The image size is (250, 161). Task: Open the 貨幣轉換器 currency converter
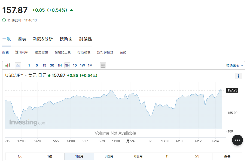coord(105,52)
